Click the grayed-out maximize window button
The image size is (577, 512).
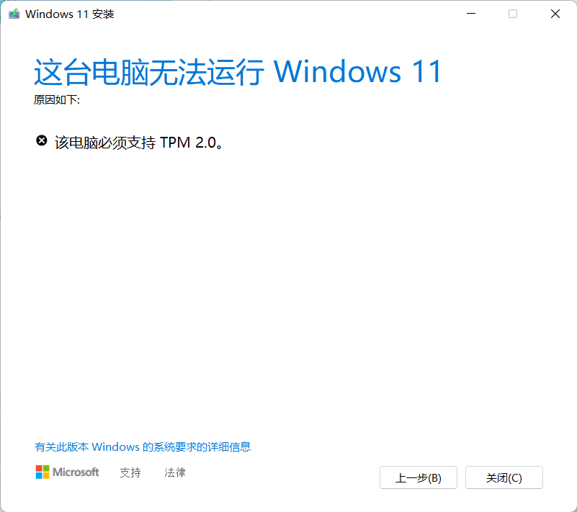pos(513,14)
